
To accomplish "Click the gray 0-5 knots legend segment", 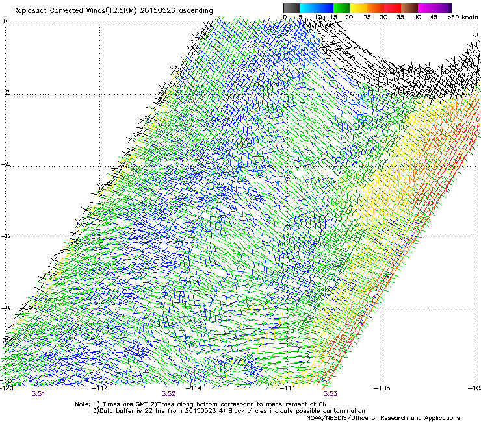I will [x=291, y=8].
